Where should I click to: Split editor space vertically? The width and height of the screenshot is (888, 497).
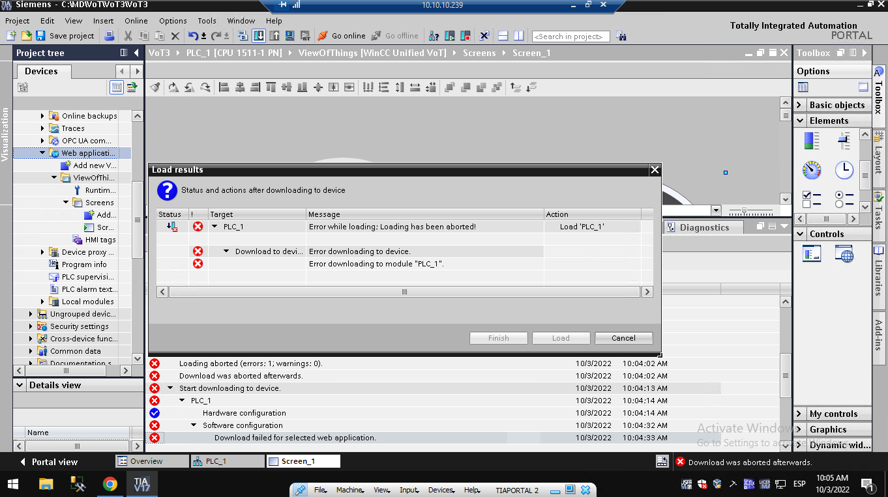[x=519, y=36]
